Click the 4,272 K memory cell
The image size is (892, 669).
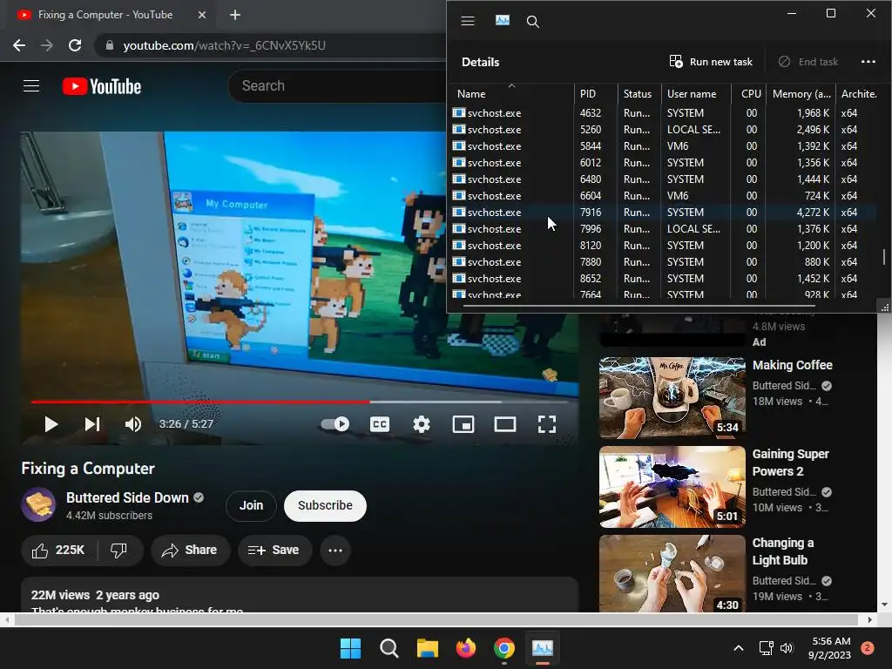pos(813,213)
